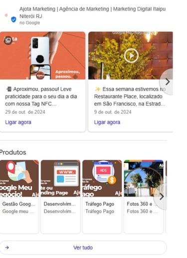The height and width of the screenshot is (258, 187).
Task: Show next posts with carousel arrow
Action: pos(167,82)
